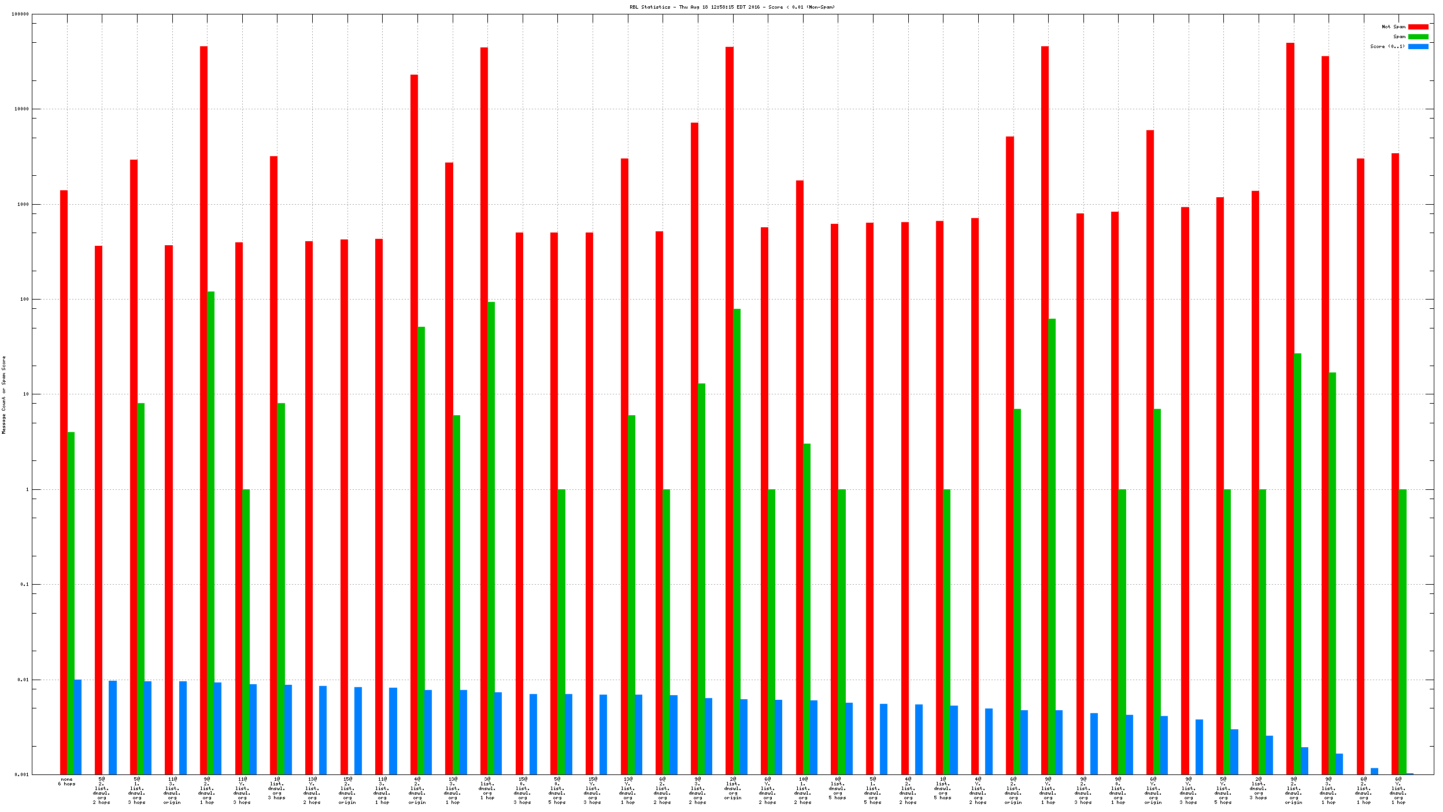Click the RBL Statistics chart title

point(732,7)
